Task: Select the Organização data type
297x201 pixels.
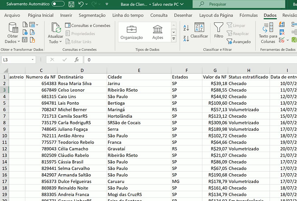Action: [132, 32]
